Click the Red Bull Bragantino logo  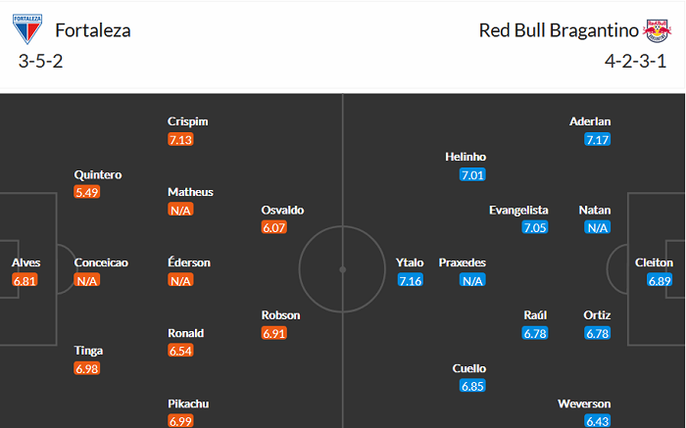point(655,30)
